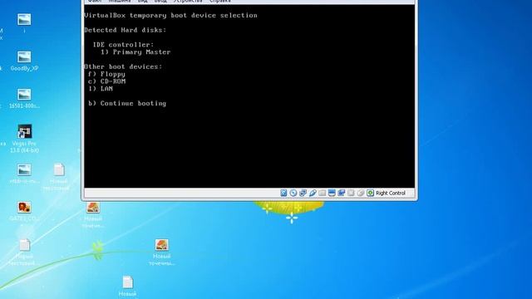
Task: Click the greyed shared folders indicator
Action: point(322,193)
